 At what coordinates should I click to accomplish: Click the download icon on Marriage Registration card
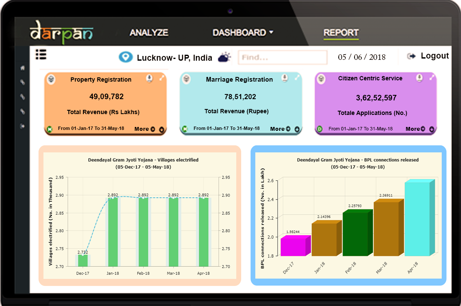(284, 78)
